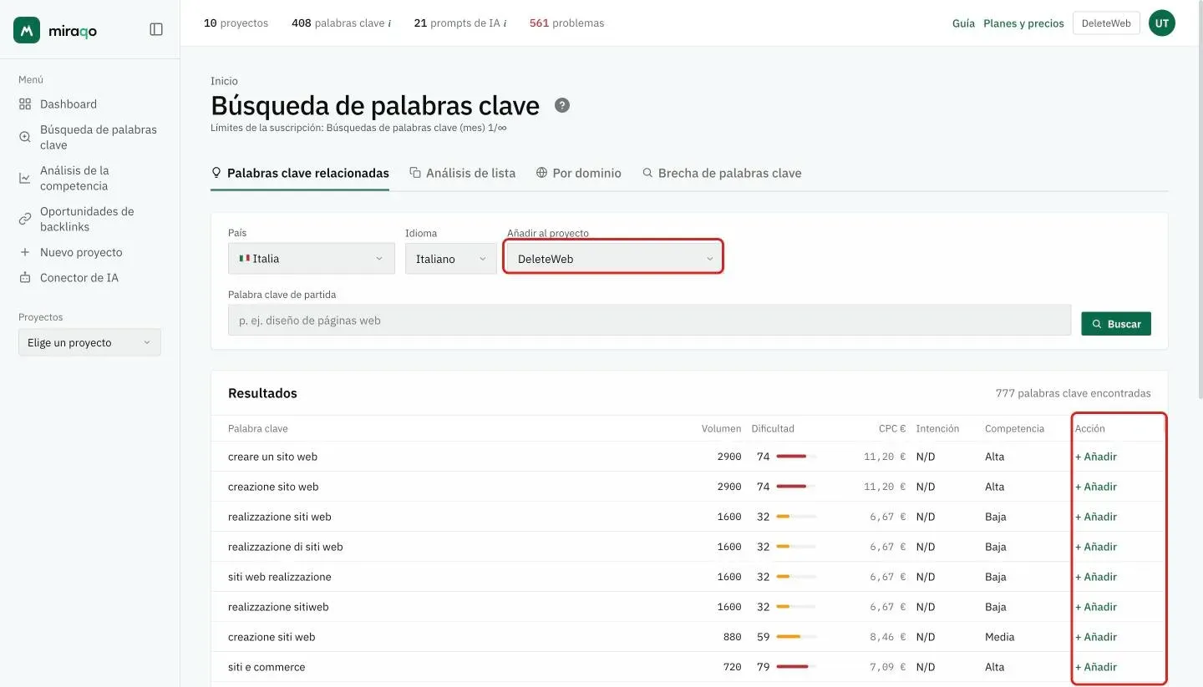Click keyword text siti web realizzazione
Viewport: 1203px width, 687px height.
pyautogui.click(x=280, y=577)
